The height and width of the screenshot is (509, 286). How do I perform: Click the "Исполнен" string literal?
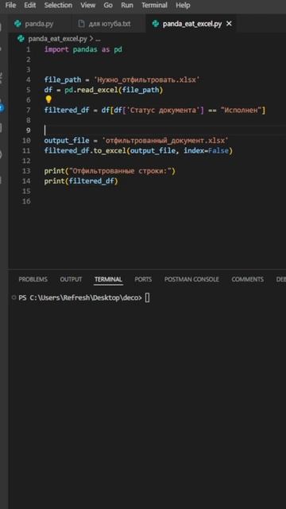pyautogui.click(x=241, y=111)
